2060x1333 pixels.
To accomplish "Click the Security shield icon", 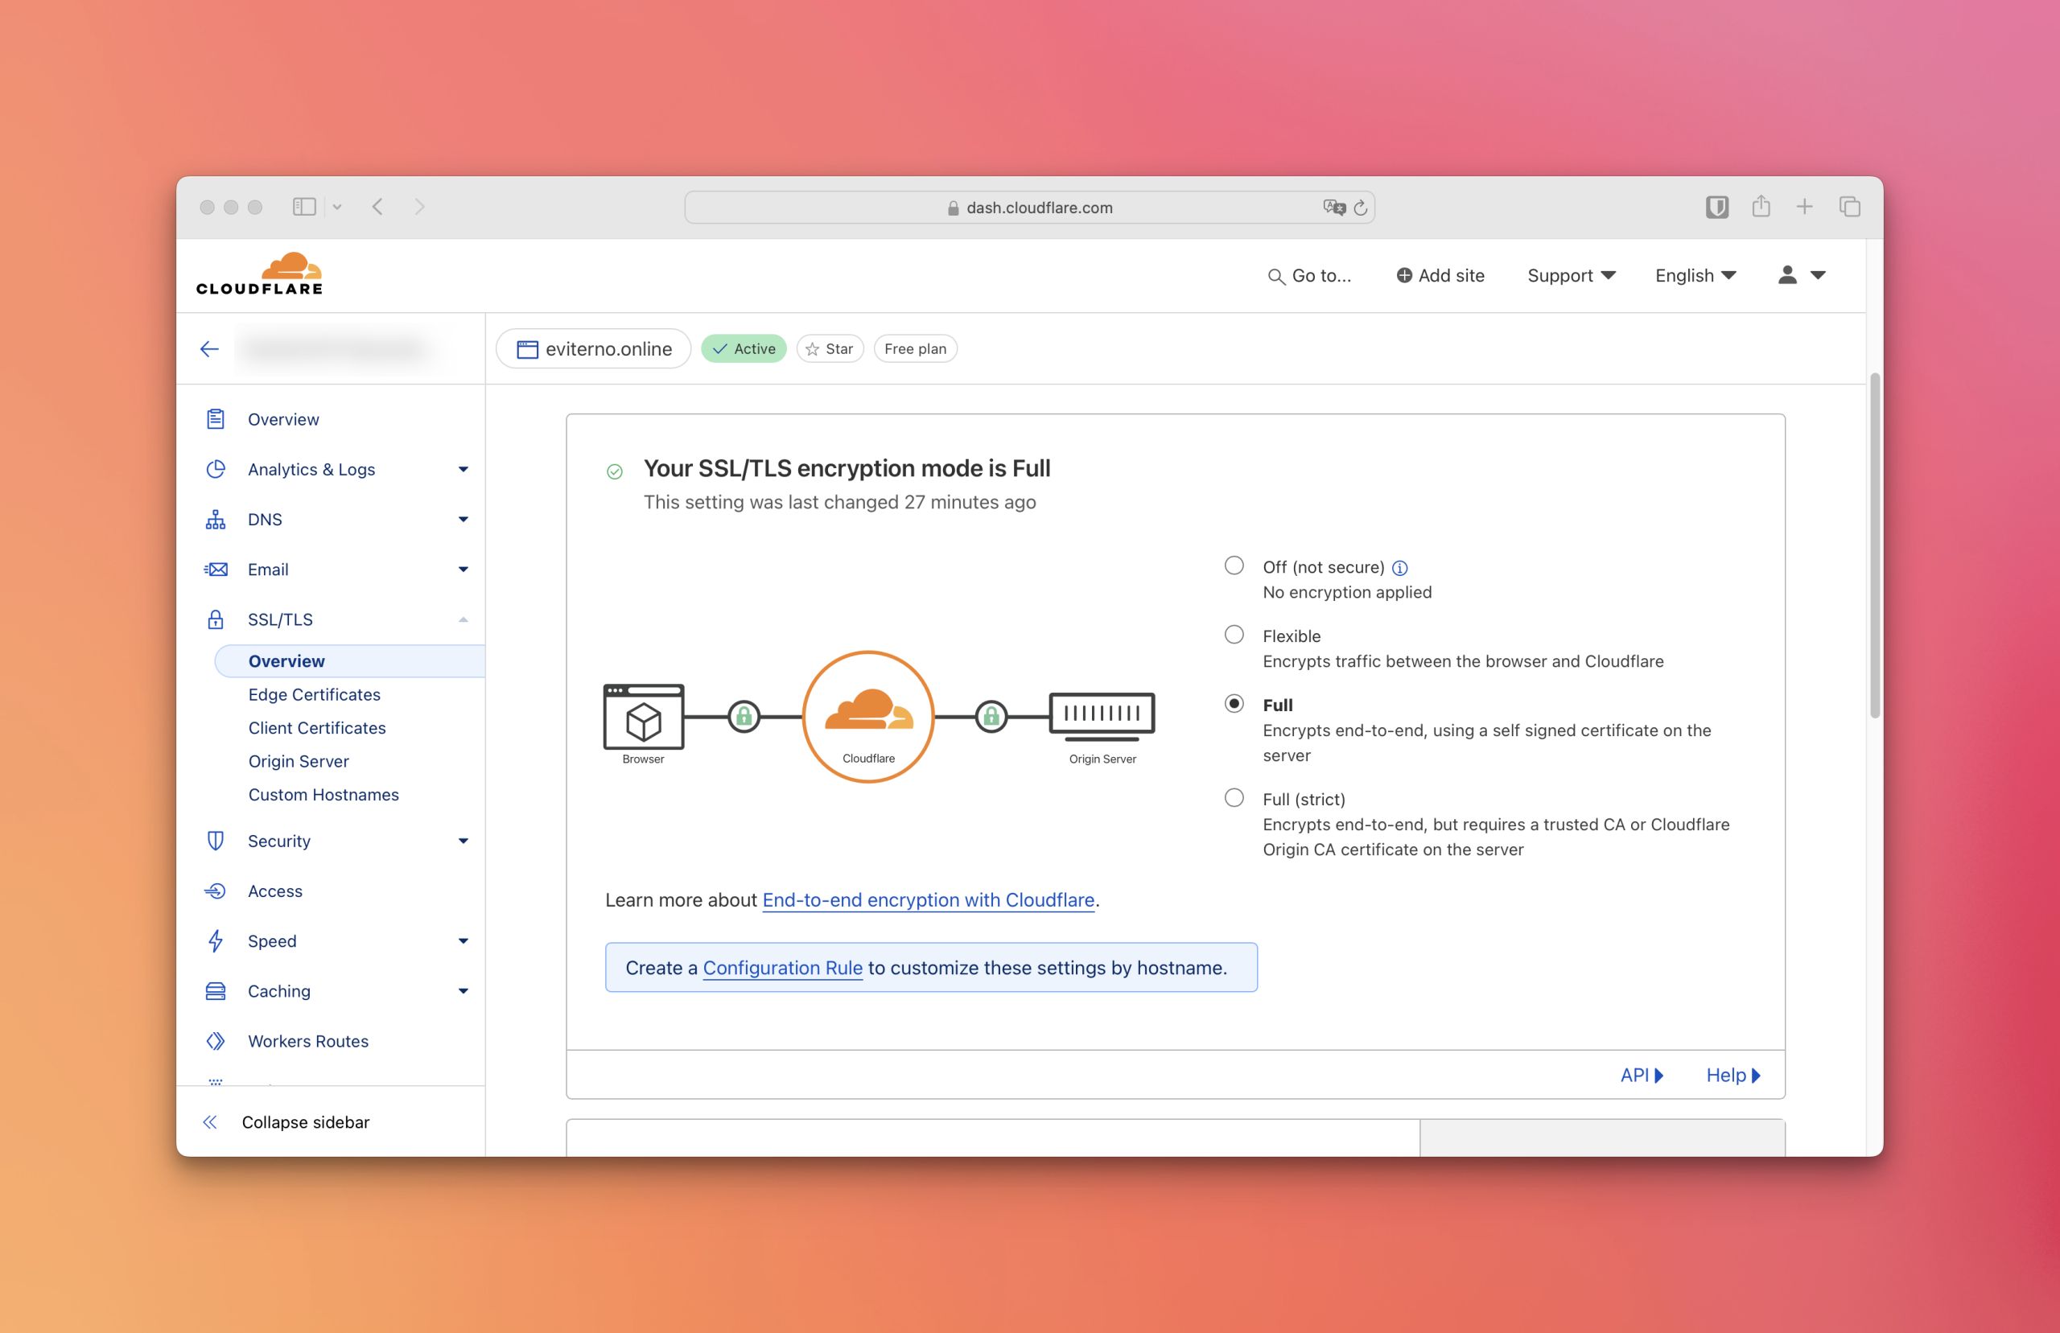I will [216, 841].
